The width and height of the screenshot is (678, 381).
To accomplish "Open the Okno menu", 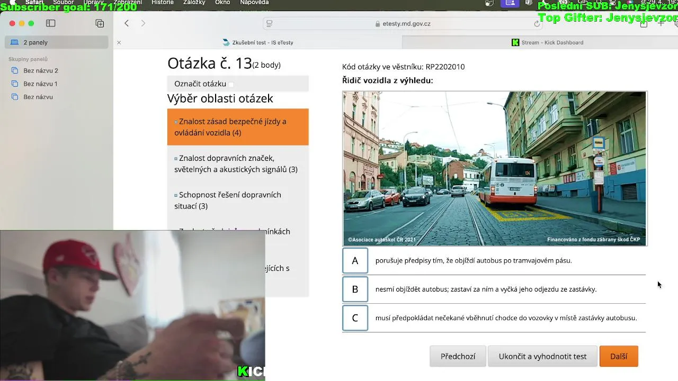I will point(222,3).
